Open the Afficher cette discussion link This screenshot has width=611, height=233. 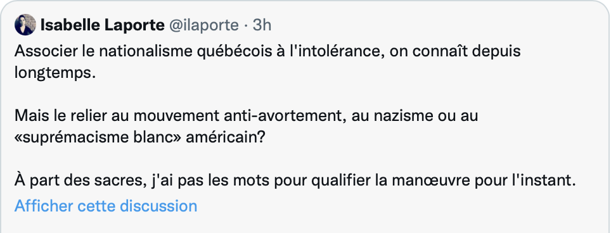106,206
